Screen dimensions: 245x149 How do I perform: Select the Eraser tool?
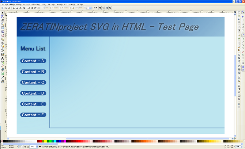pos(3,66)
